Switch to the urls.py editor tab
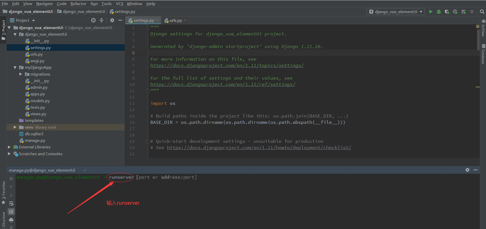The width and height of the screenshot is (486, 229). point(176,20)
